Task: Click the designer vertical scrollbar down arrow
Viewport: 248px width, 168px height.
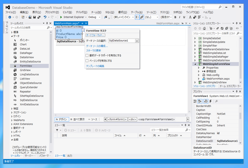Action: click(189, 112)
